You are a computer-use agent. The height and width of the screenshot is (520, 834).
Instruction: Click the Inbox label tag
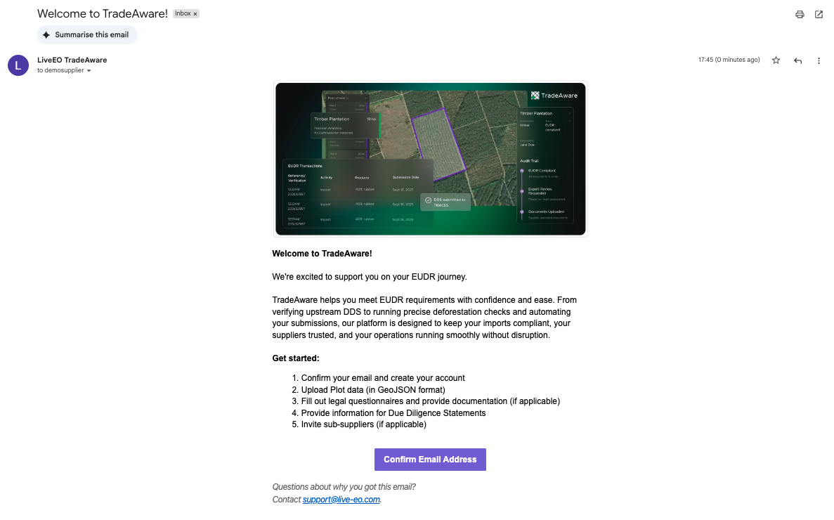click(x=182, y=14)
